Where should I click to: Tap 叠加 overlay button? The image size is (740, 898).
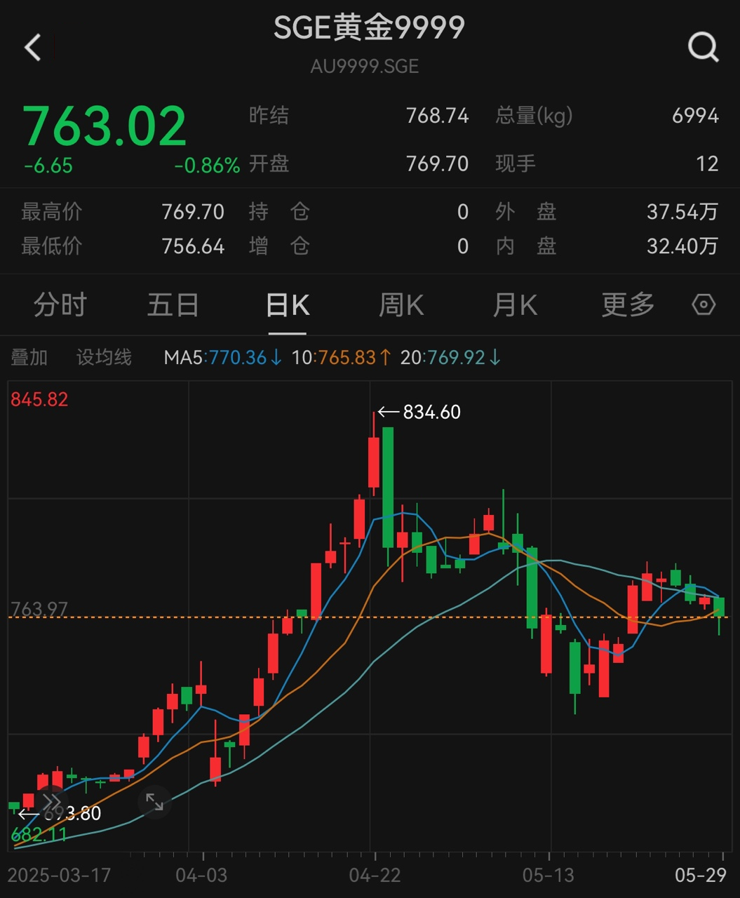(29, 358)
